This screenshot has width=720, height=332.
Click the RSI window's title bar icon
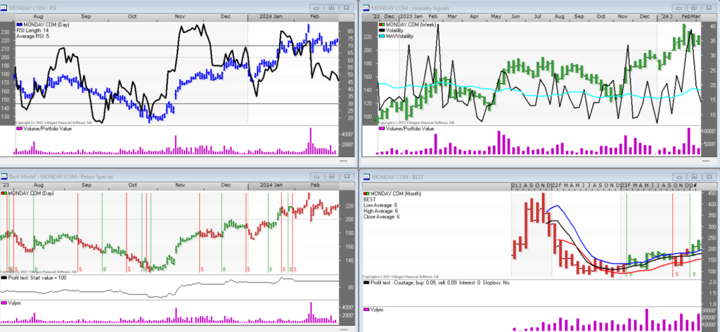(x=5, y=6)
